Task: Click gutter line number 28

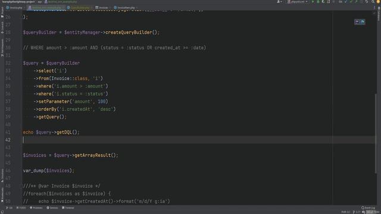Action: tap(8, 33)
